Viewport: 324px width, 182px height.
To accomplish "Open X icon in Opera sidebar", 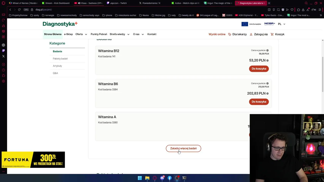I will click(x=3, y=56).
